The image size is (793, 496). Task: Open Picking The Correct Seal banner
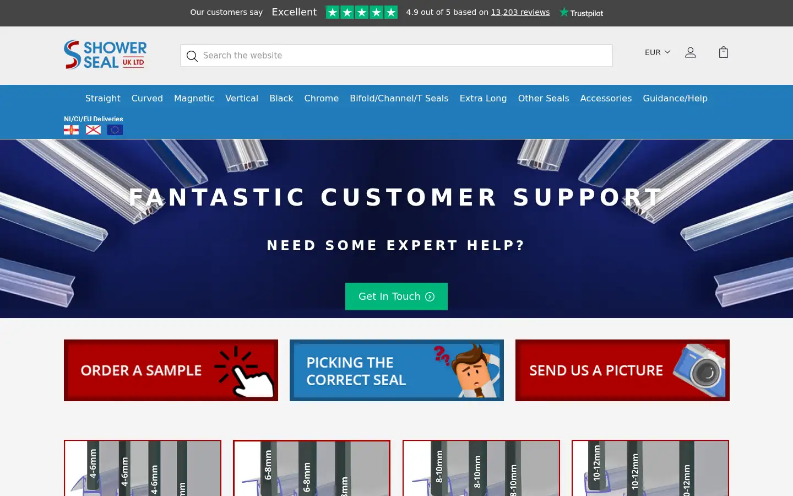coord(397,370)
